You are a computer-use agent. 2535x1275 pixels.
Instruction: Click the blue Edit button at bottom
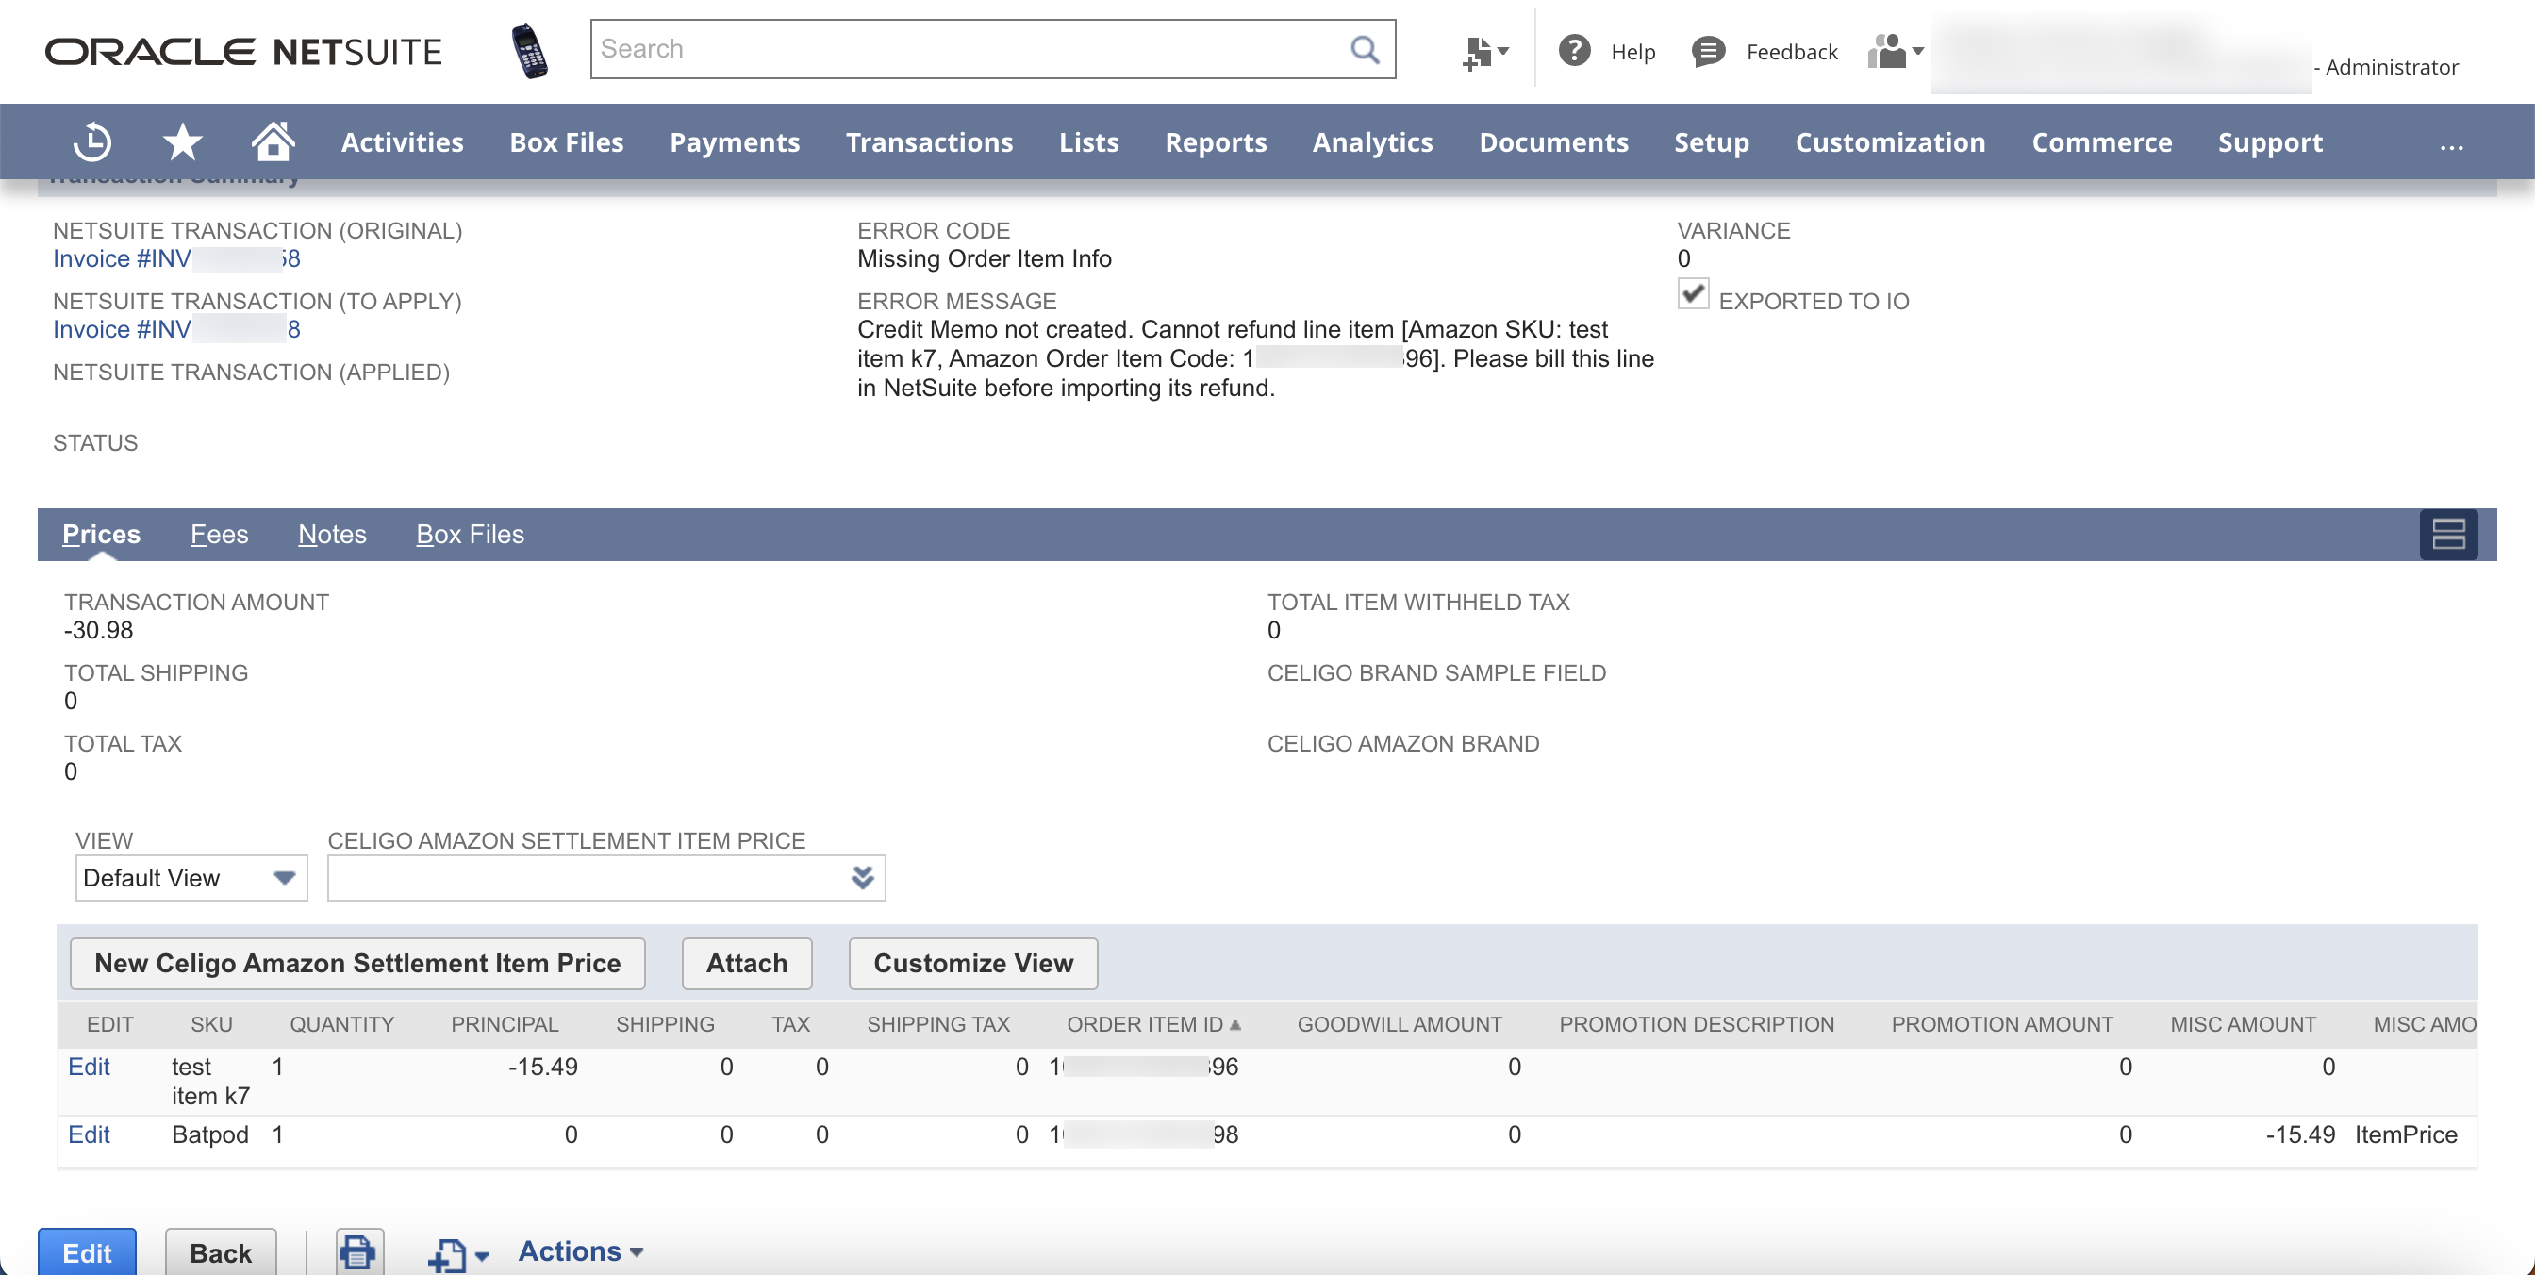[87, 1251]
